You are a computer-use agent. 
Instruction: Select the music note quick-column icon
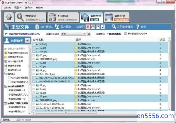coord(103,27)
